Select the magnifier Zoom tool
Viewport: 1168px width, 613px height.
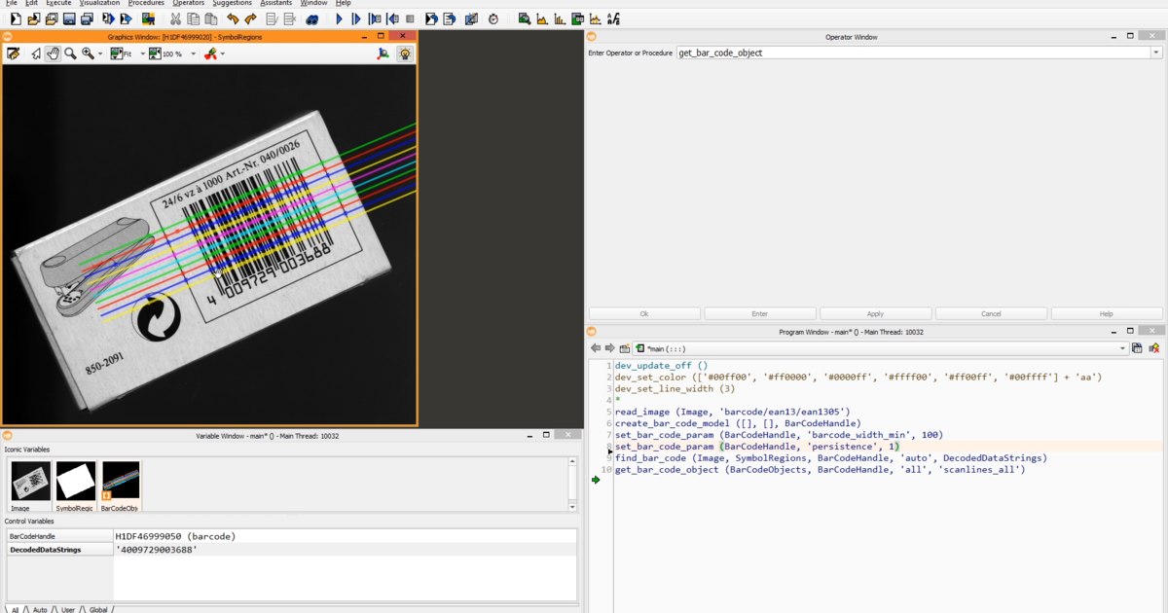(70, 54)
